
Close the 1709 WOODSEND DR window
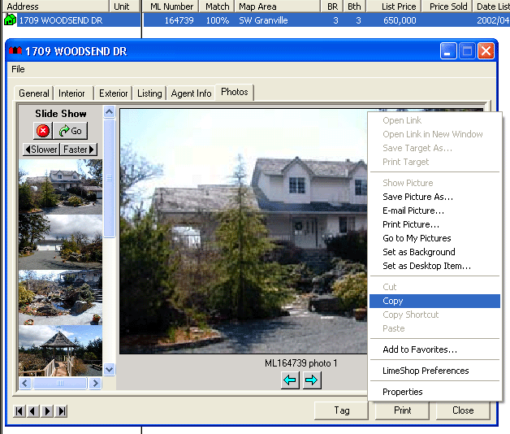(x=486, y=50)
